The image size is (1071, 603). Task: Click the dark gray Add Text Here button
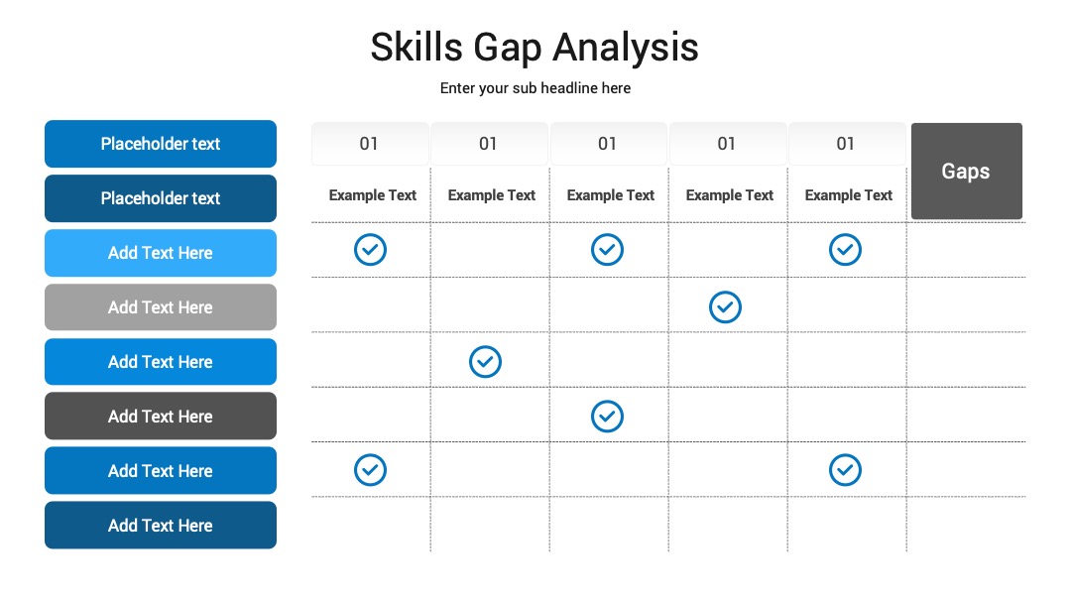(x=161, y=416)
